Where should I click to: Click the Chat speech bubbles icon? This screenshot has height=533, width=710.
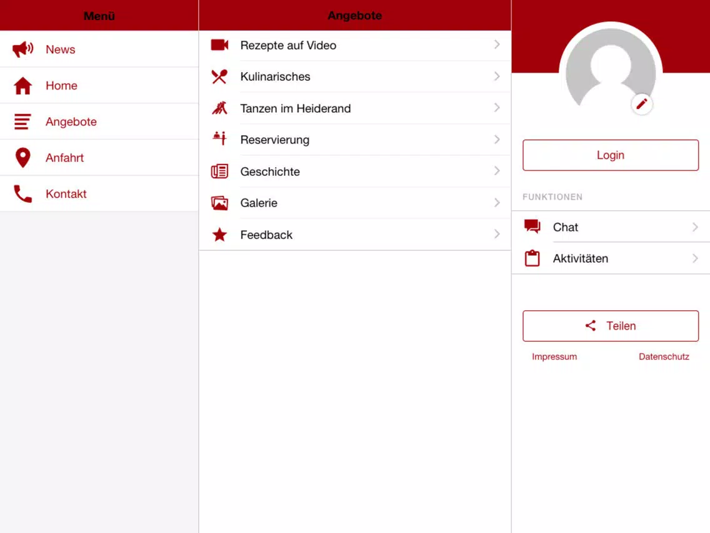tap(532, 227)
